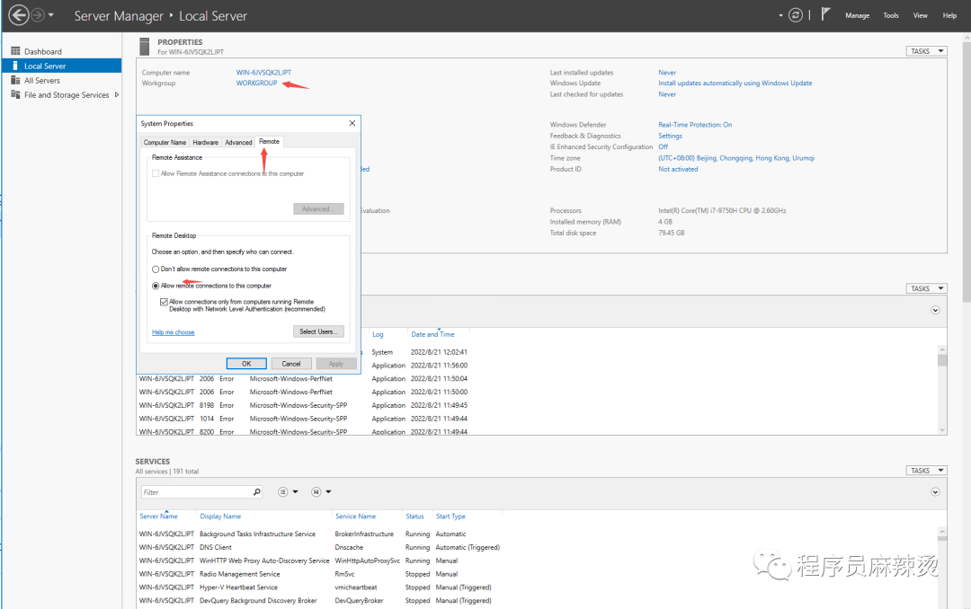Click the Help me choose link

pos(174,332)
